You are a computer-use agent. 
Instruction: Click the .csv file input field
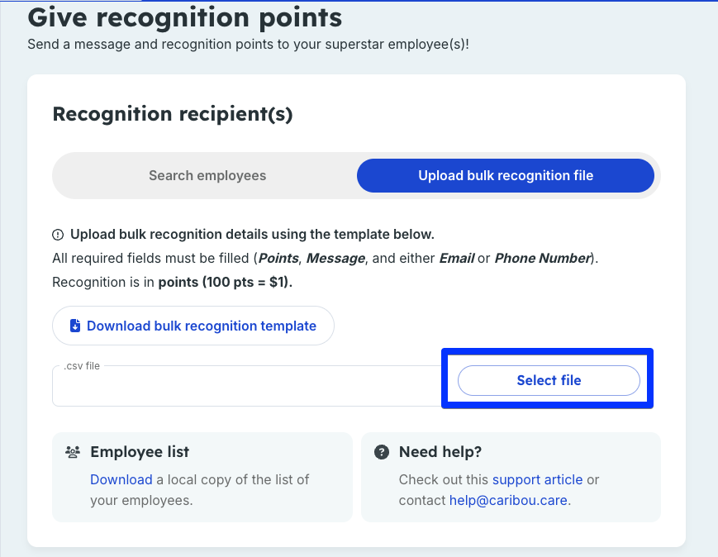[x=247, y=386]
